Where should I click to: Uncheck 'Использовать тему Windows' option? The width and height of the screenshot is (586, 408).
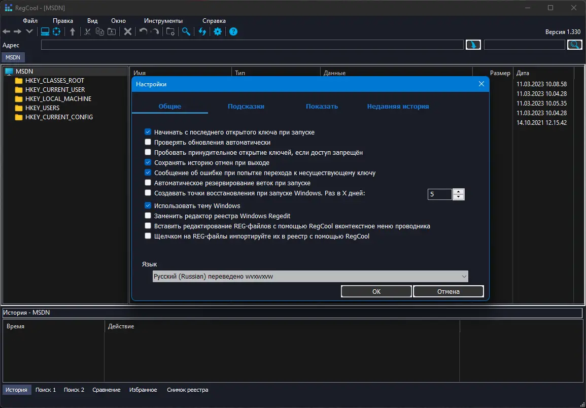point(148,206)
